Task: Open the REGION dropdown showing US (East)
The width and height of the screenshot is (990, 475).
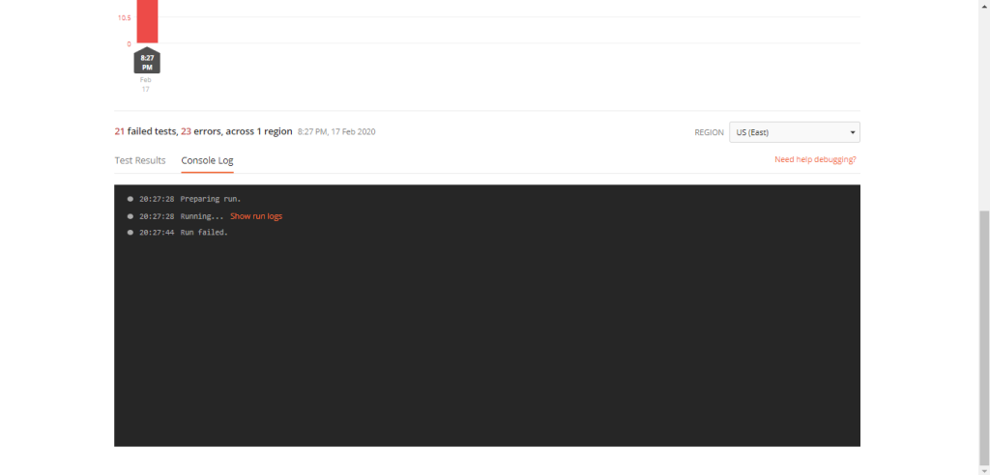Action: (794, 132)
